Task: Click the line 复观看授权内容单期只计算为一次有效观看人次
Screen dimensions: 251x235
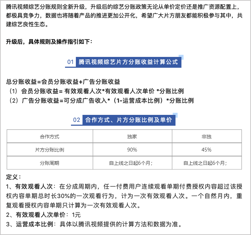Action: [x=73, y=205]
